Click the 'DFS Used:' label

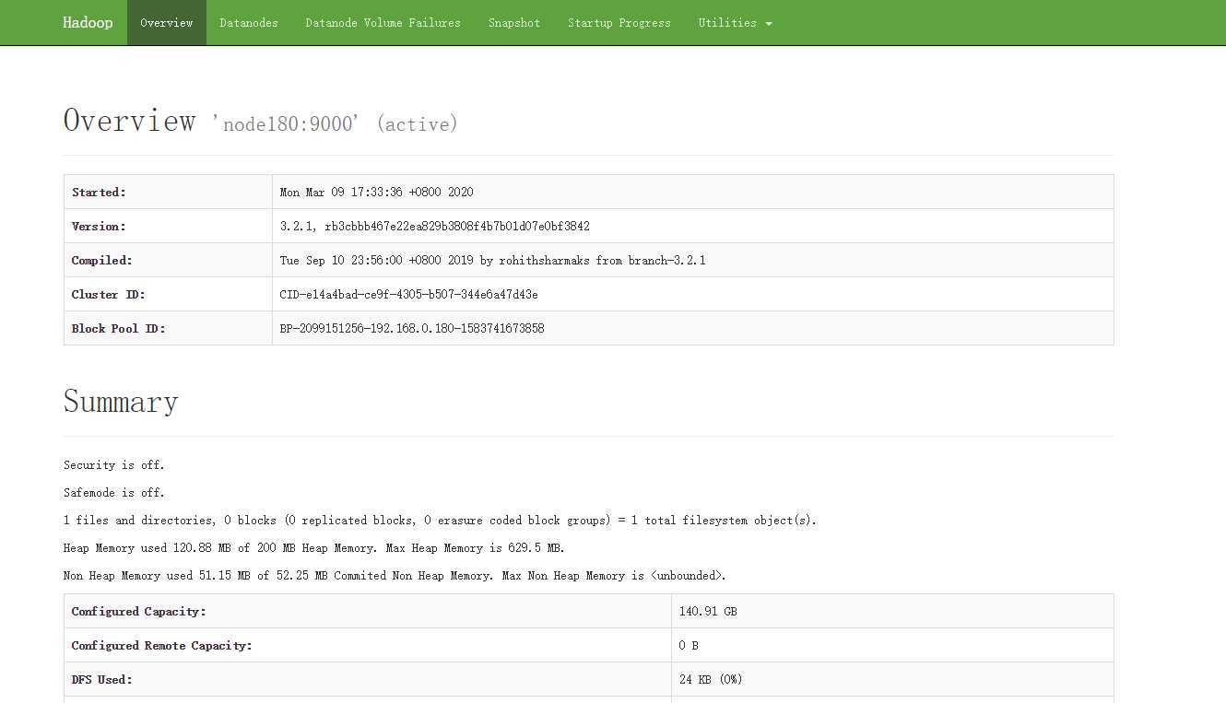point(102,679)
